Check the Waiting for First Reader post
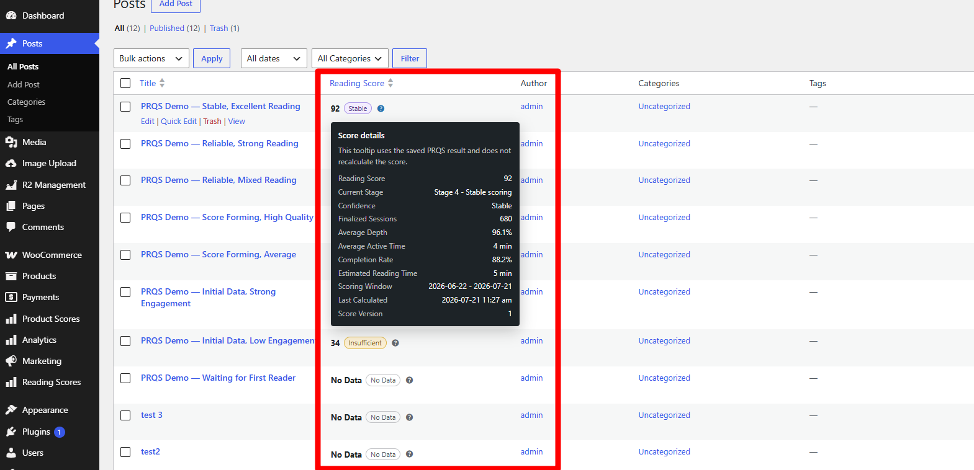This screenshot has height=470, width=974. (x=125, y=378)
